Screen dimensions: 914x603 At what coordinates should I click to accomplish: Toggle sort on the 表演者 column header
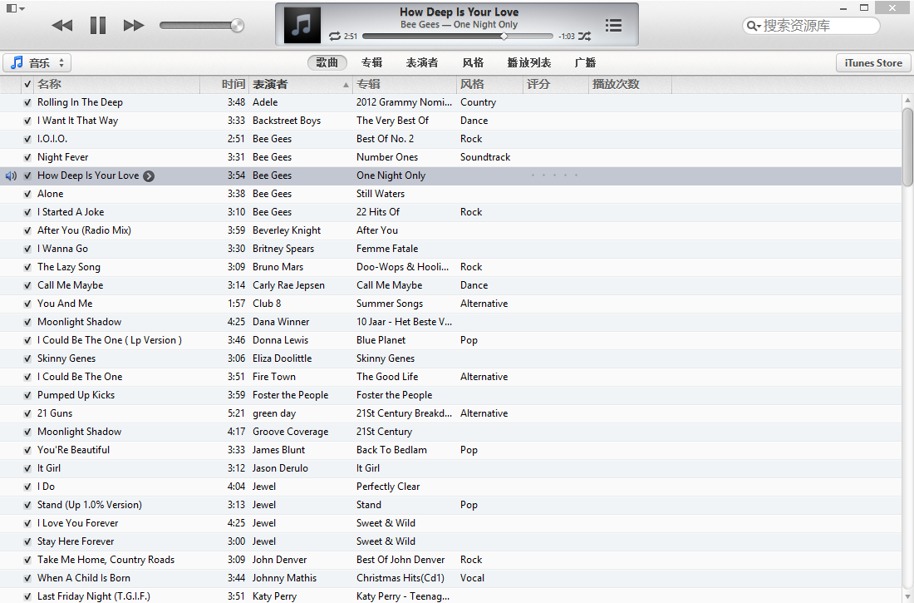click(x=301, y=84)
